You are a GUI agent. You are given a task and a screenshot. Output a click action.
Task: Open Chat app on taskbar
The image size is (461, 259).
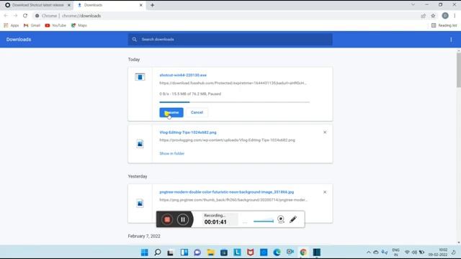[197, 253]
